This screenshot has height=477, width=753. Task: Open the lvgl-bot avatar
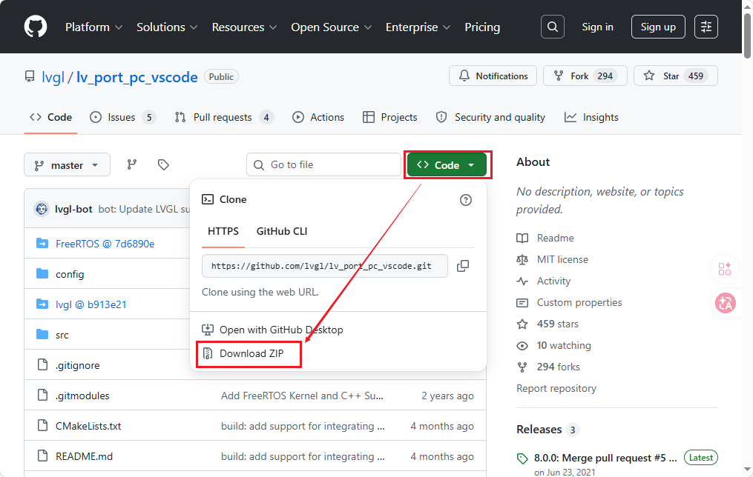[42, 209]
